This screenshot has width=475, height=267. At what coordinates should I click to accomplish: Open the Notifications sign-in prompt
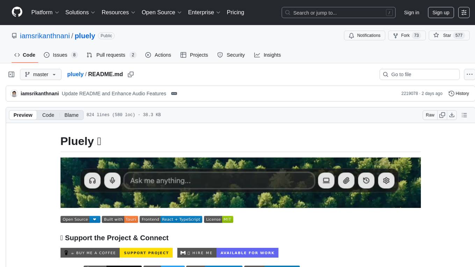(365, 36)
